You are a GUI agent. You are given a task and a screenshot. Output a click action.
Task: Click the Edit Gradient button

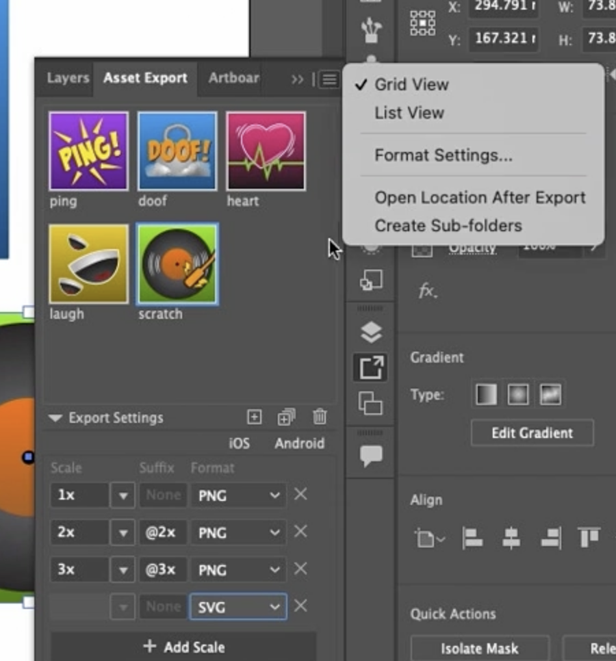pos(532,433)
